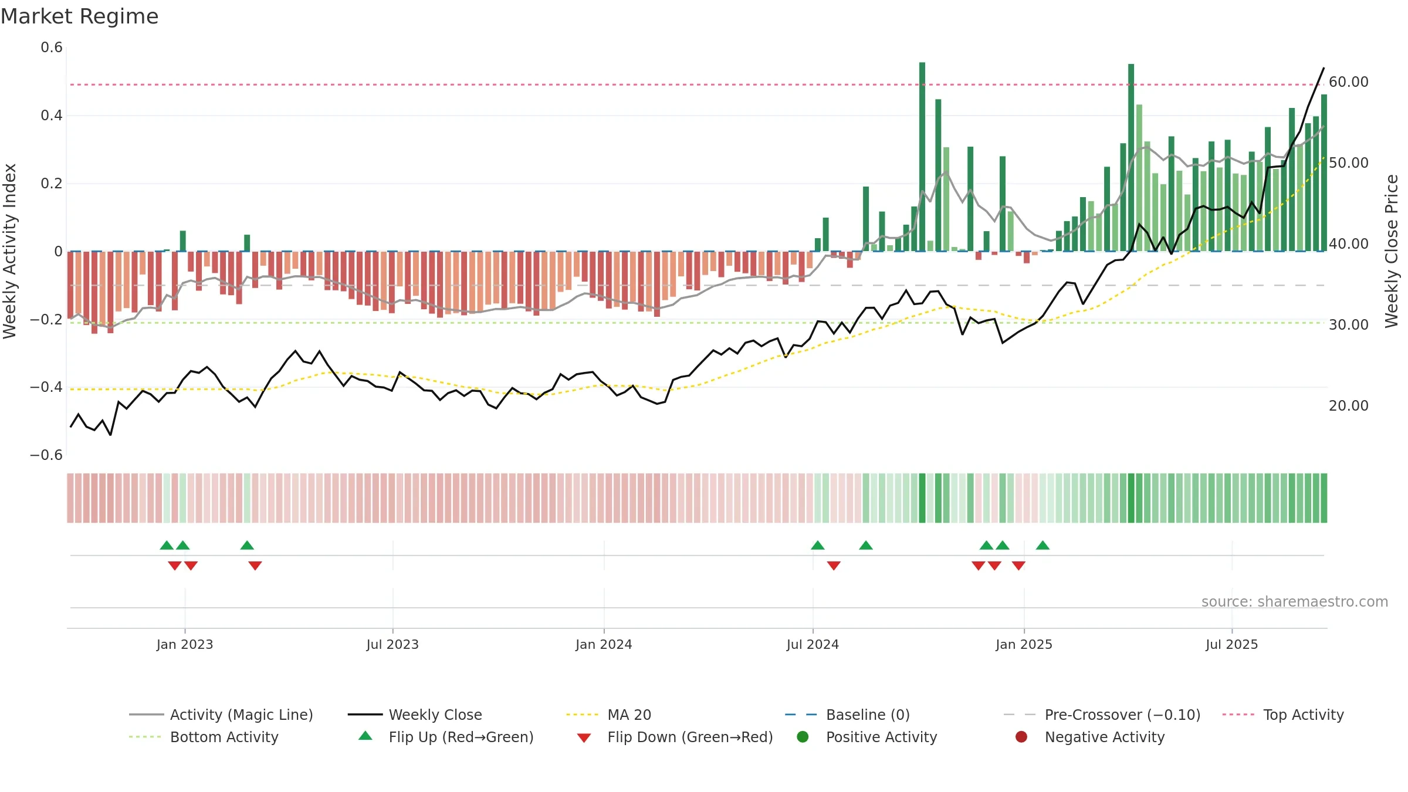Click the flip-down marker just before Jan 2025

(x=1018, y=566)
